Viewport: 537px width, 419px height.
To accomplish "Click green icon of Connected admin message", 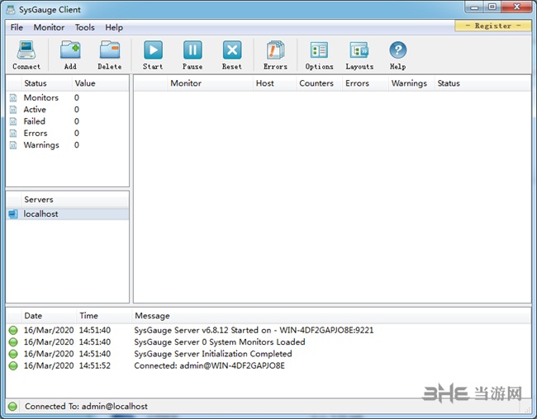I will (x=13, y=365).
